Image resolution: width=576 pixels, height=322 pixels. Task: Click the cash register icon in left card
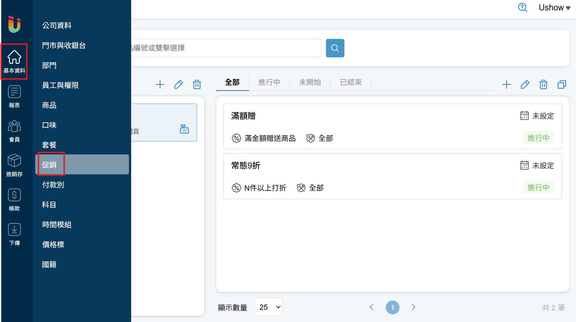(184, 129)
